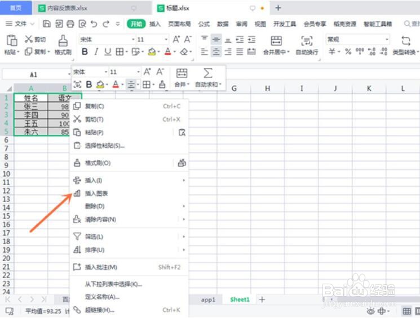Open the ribbon font name dropdown

[133, 39]
